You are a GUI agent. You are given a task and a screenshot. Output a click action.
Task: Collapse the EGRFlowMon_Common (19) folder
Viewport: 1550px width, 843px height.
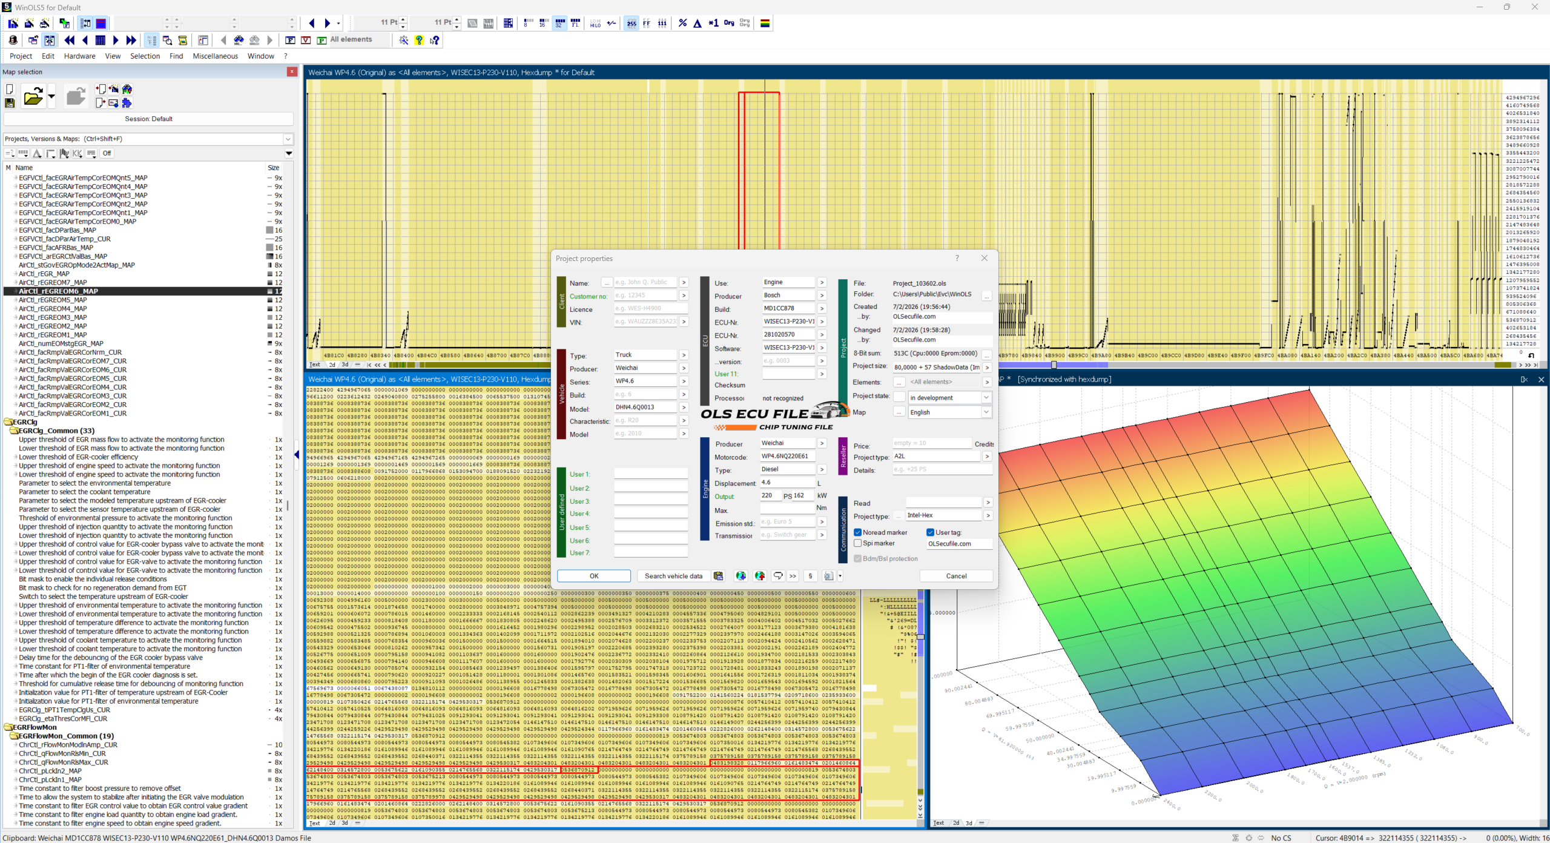14,736
